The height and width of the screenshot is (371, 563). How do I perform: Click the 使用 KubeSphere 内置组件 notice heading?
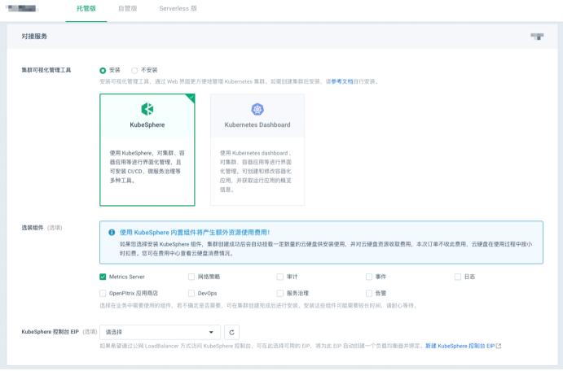tap(194, 232)
